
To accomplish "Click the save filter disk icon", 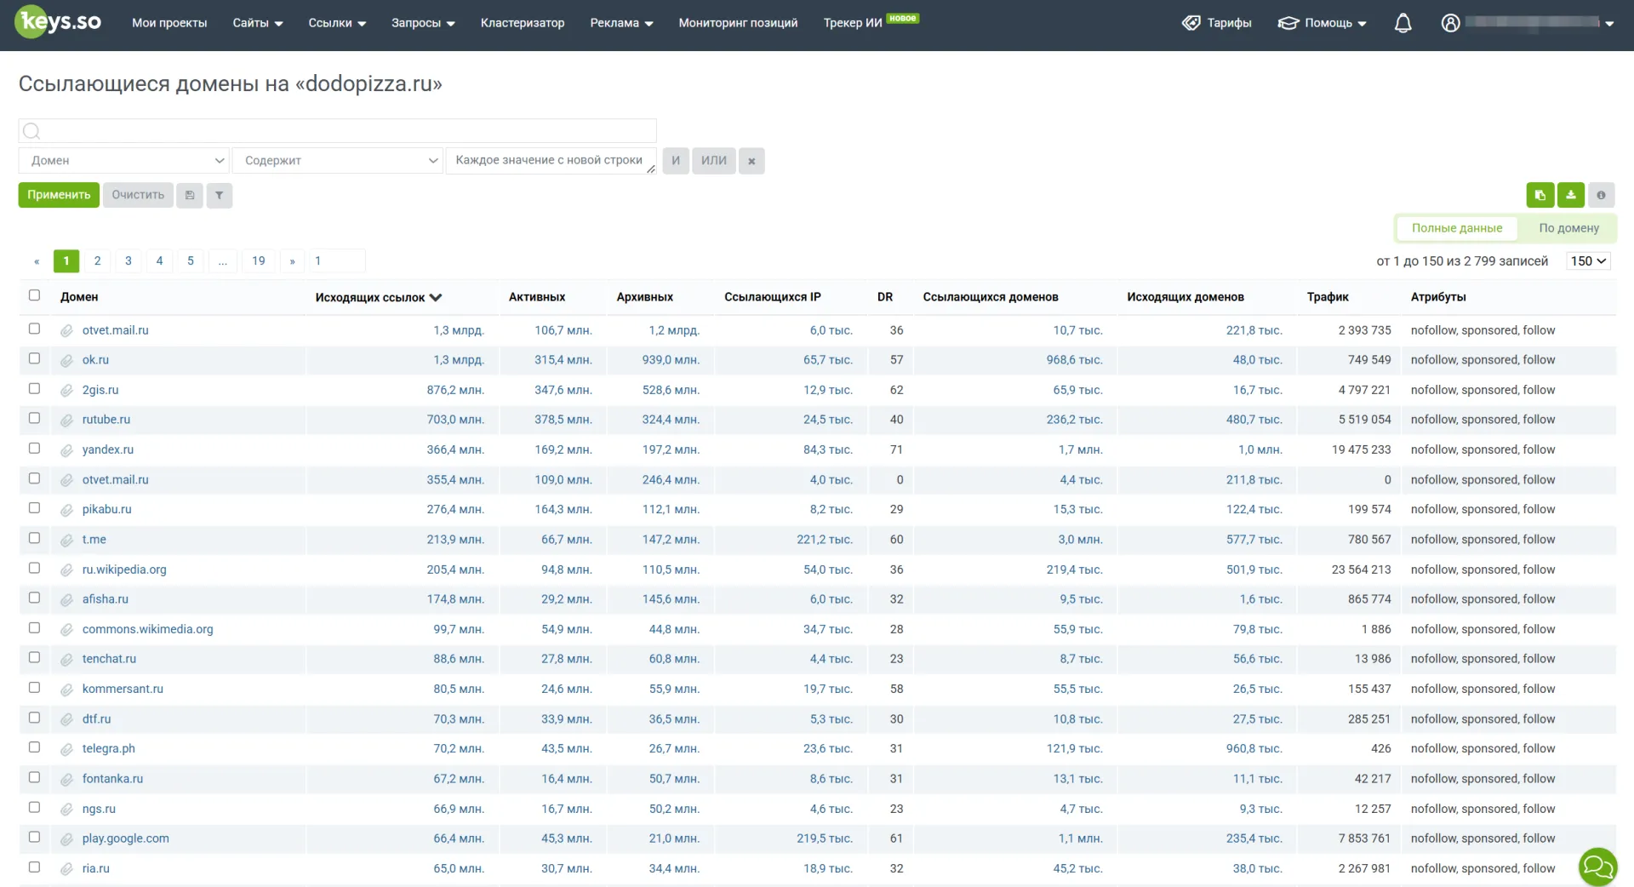I will click(190, 195).
